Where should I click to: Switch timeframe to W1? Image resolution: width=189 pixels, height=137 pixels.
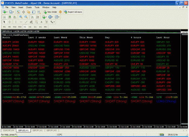[x=41, y=27]
